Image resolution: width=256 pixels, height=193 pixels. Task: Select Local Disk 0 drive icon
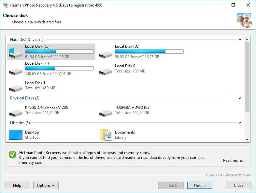(x=106, y=72)
